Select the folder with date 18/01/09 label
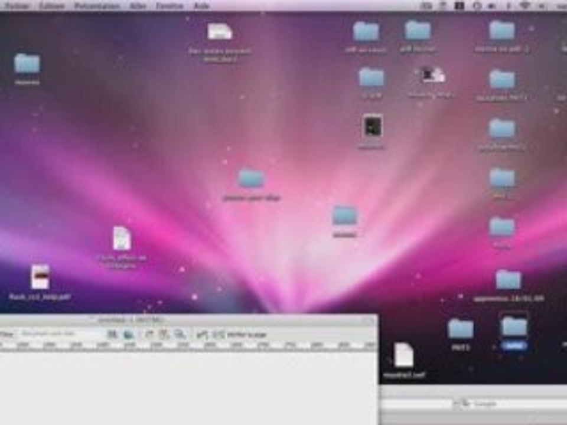This screenshot has width=567, height=425. (508, 280)
